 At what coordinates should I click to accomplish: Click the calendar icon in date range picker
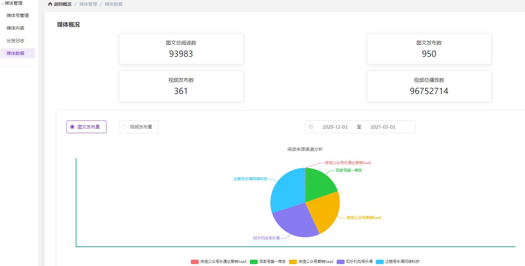311,127
